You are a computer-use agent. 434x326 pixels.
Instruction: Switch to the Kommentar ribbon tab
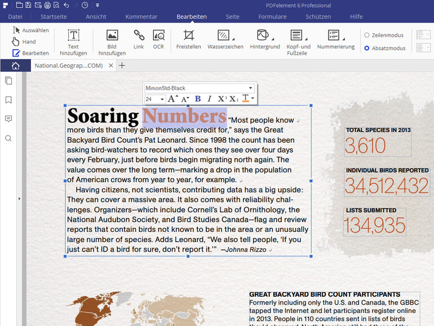point(141,17)
